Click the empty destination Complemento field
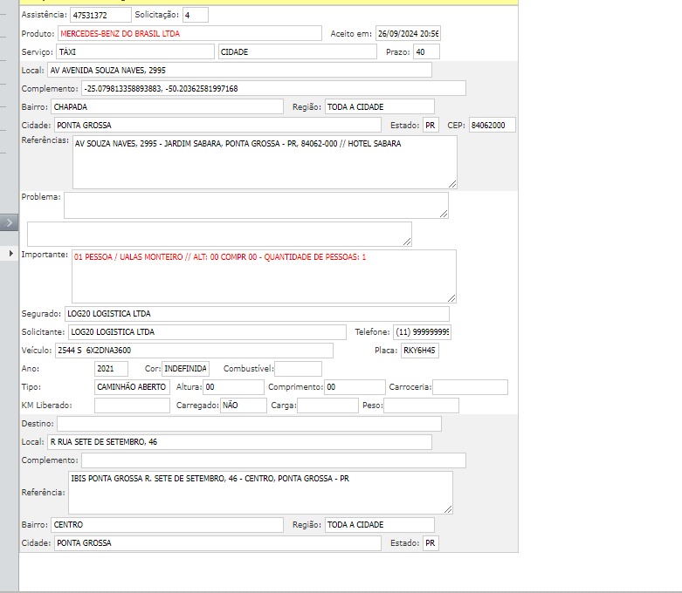This screenshot has width=682, height=593. tap(273, 460)
